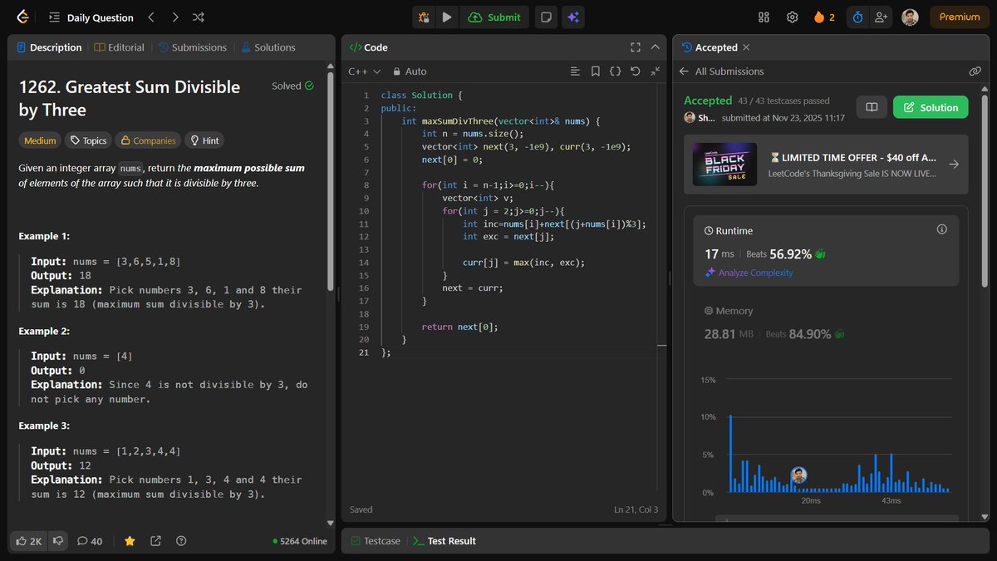Open the notes notepad icon in top toolbar
The image size is (997, 561).
pyautogui.click(x=546, y=17)
